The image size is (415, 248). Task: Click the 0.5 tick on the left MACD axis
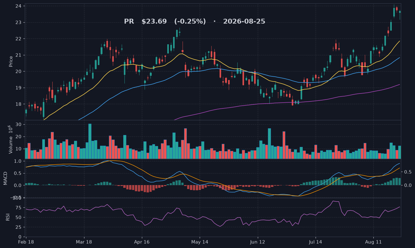click(x=18, y=173)
